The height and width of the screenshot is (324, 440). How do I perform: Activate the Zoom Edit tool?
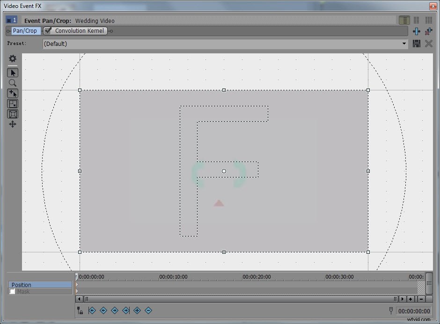(12, 83)
